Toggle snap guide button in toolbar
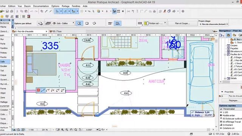This screenshot has width=242, height=136. point(65,11)
